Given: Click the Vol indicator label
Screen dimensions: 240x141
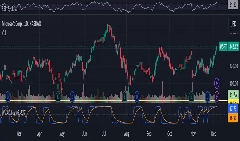Looking at the screenshot, I should 4,33.
